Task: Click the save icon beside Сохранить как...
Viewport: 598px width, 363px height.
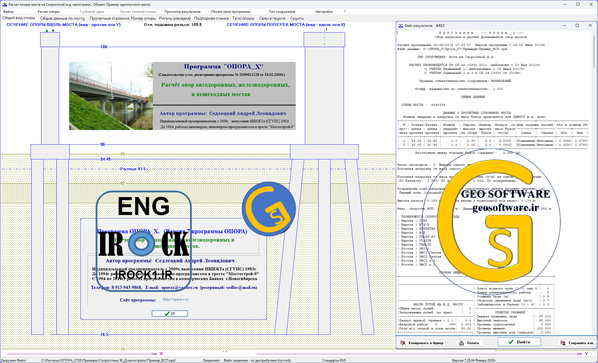Action: [563, 343]
